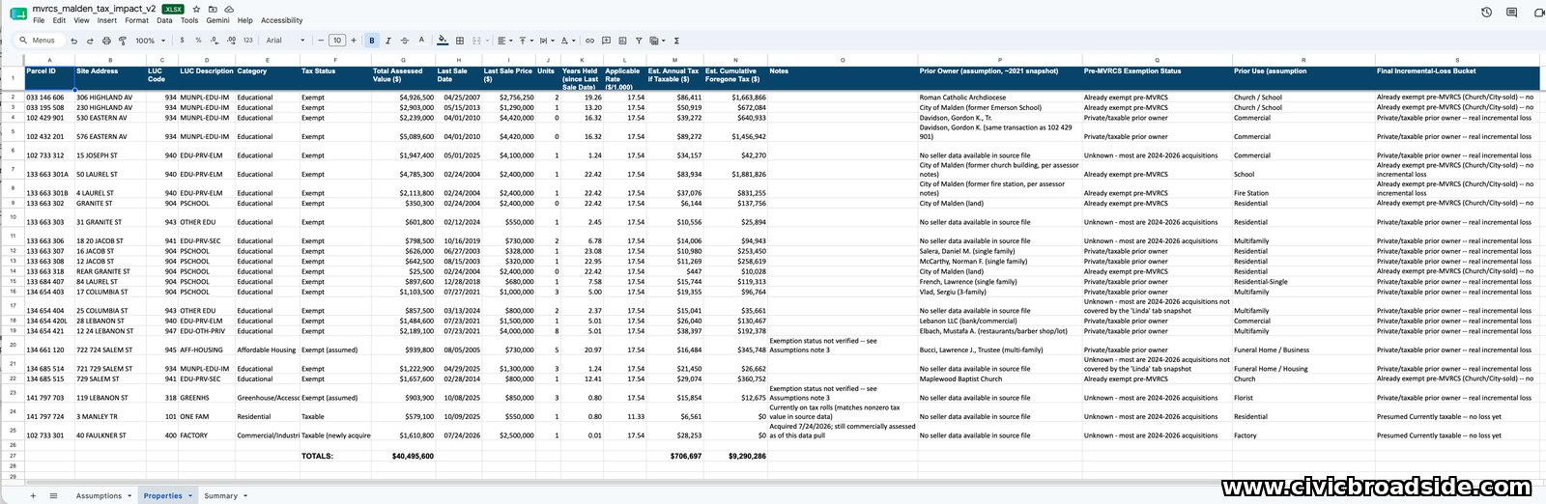Open the zoom level dropdown
The height and width of the screenshot is (504, 1546).
150,41
